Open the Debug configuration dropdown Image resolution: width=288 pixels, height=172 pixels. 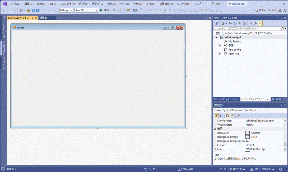[66, 10]
